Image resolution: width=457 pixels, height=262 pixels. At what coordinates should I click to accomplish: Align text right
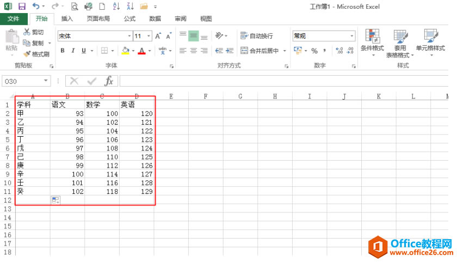205,51
